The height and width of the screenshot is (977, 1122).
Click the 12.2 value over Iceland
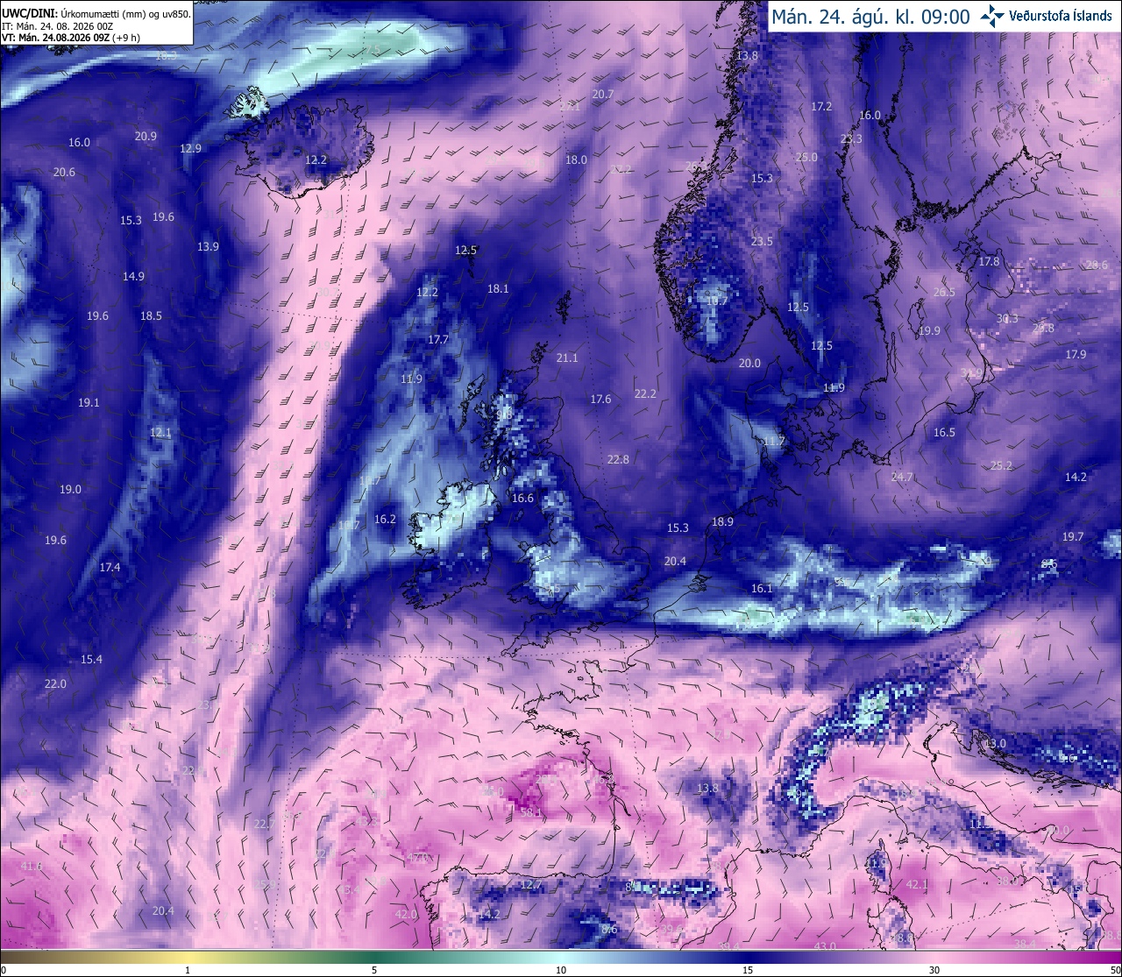[316, 160]
